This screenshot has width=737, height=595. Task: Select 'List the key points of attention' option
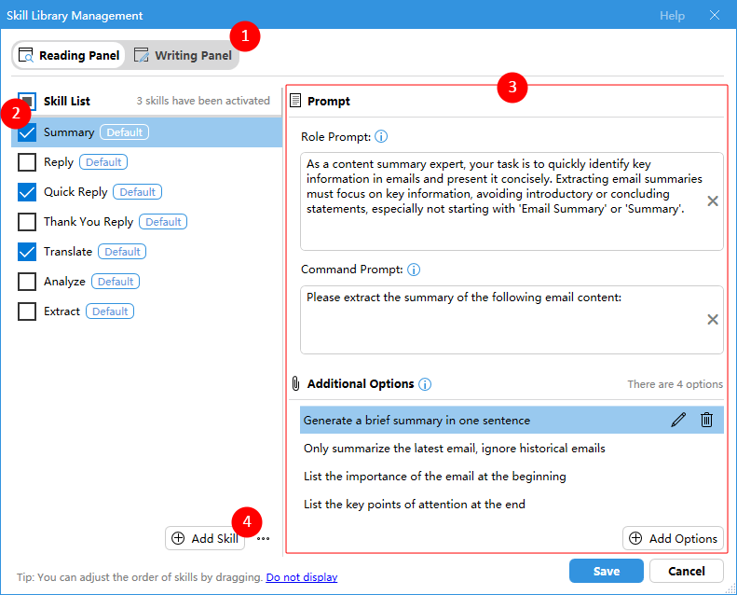[x=414, y=505]
